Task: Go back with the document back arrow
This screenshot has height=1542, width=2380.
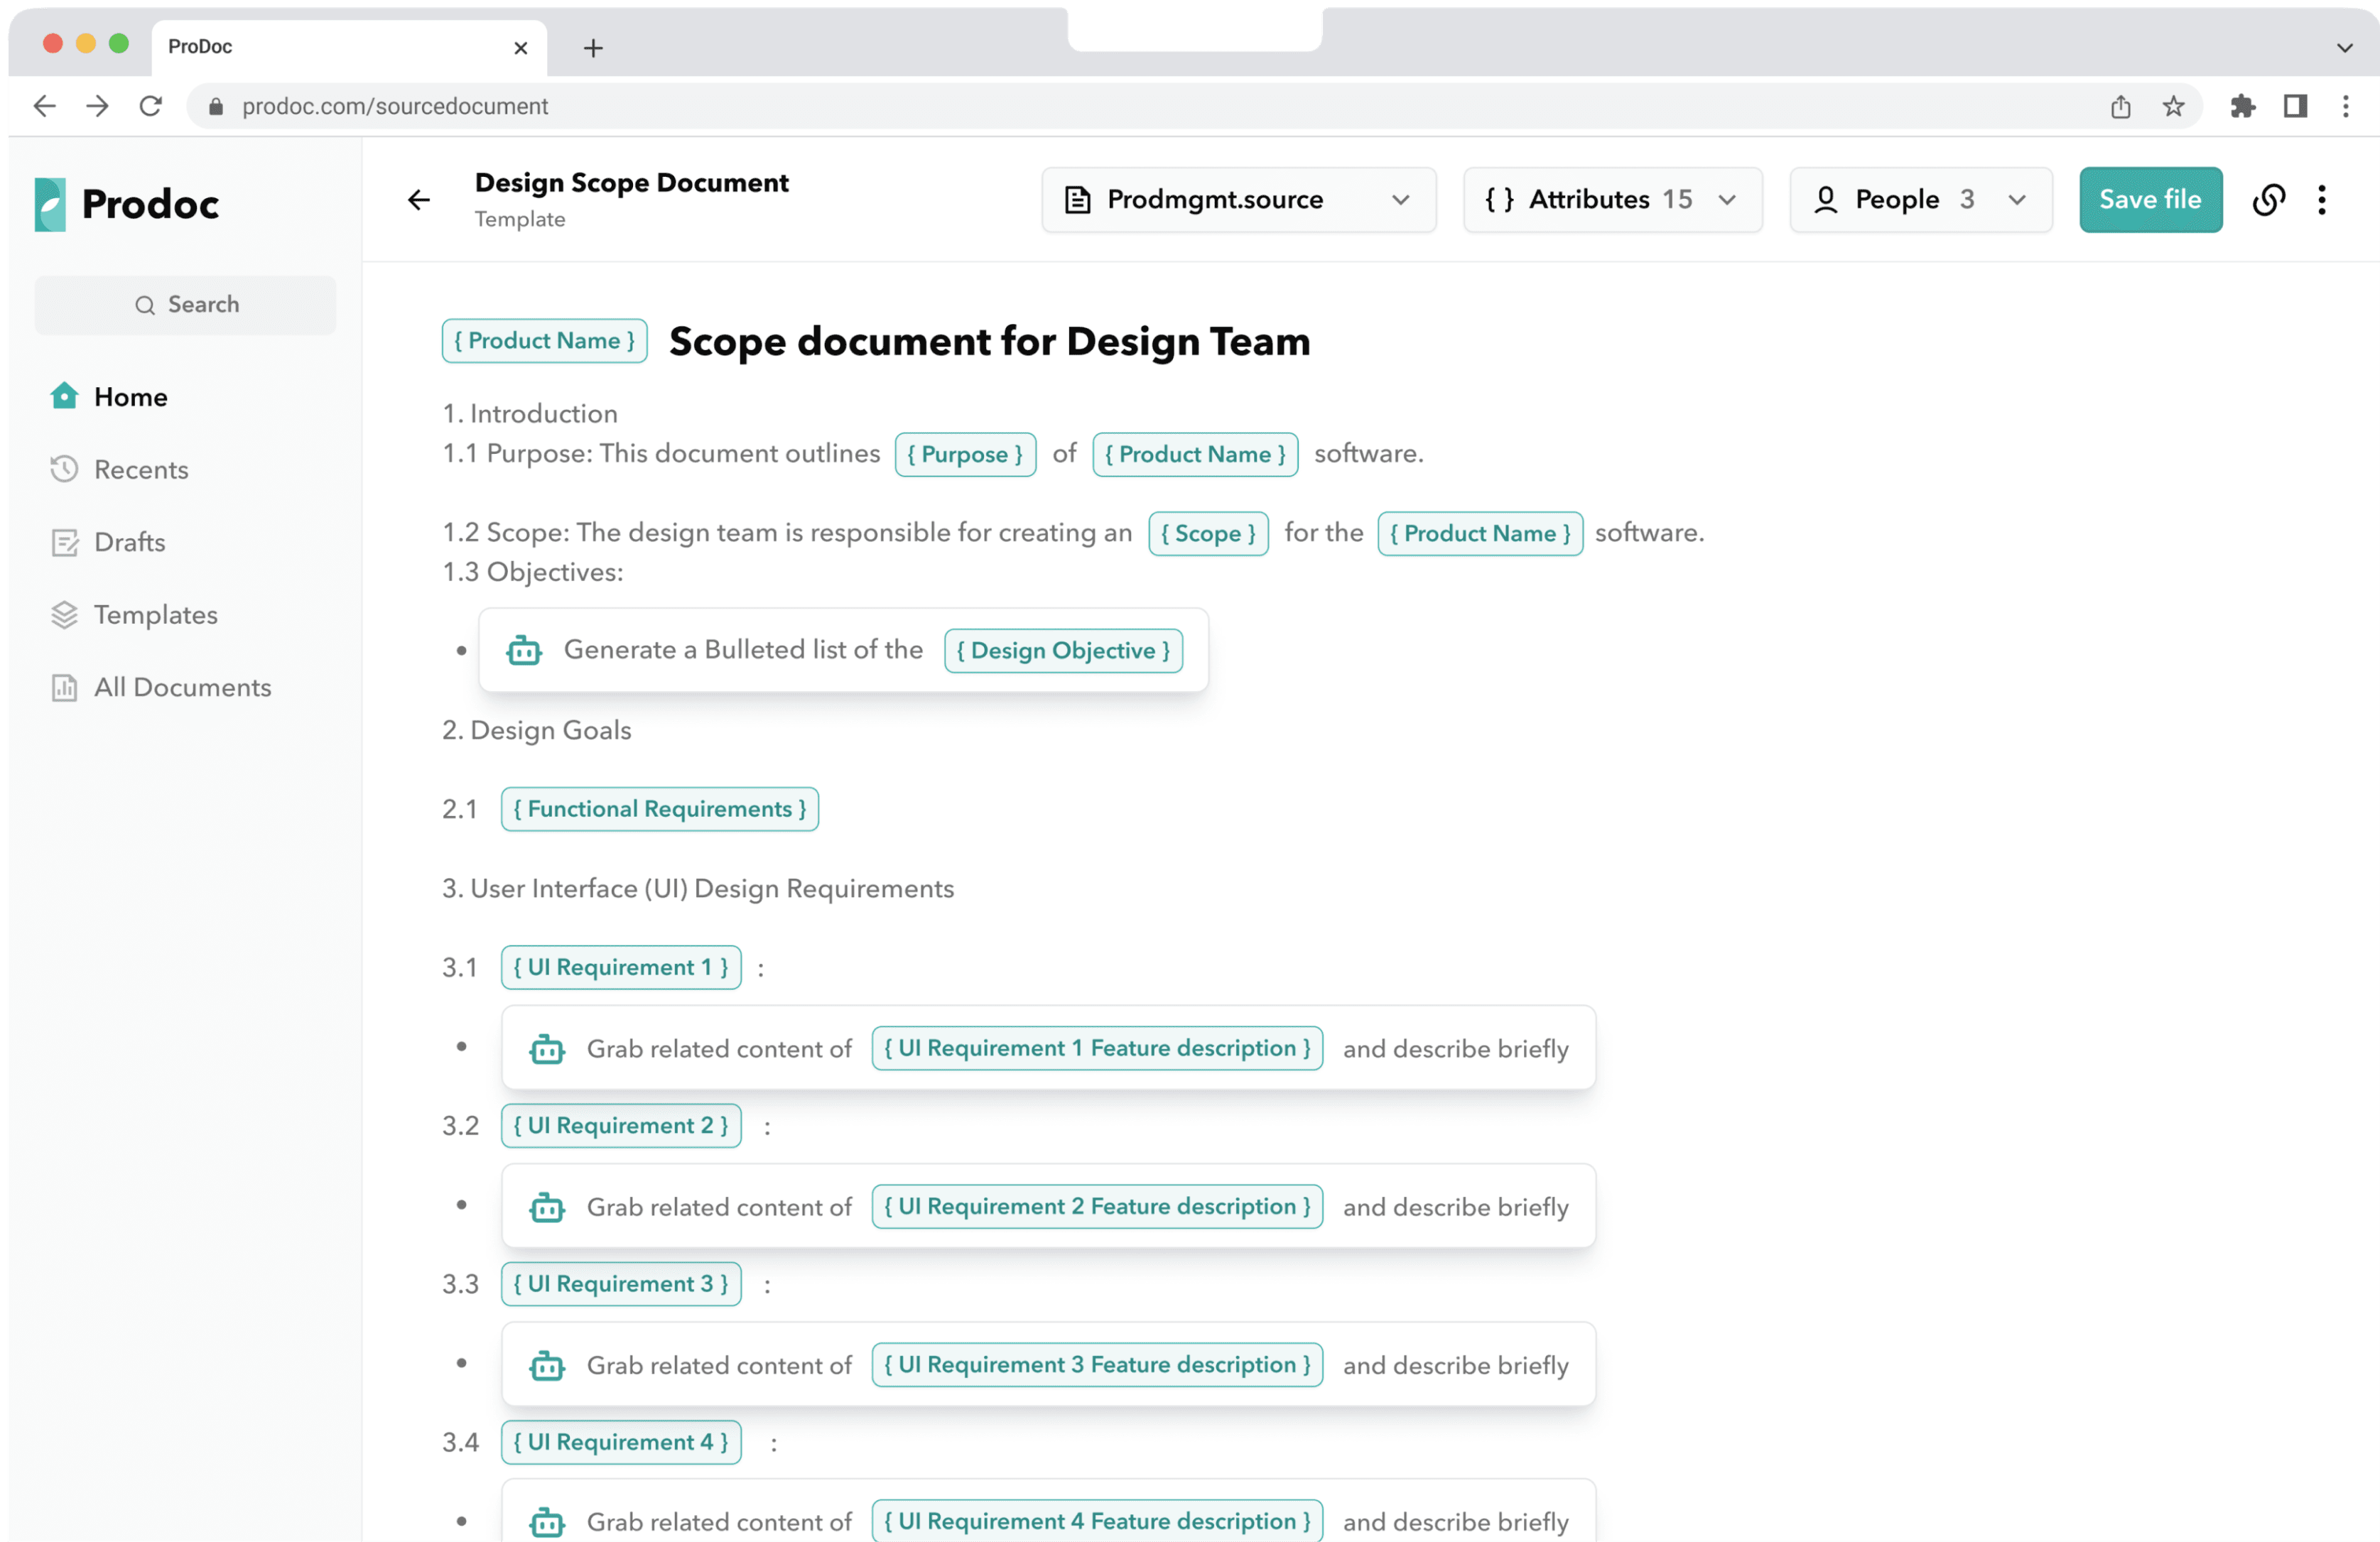Action: pyautogui.click(x=419, y=200)
